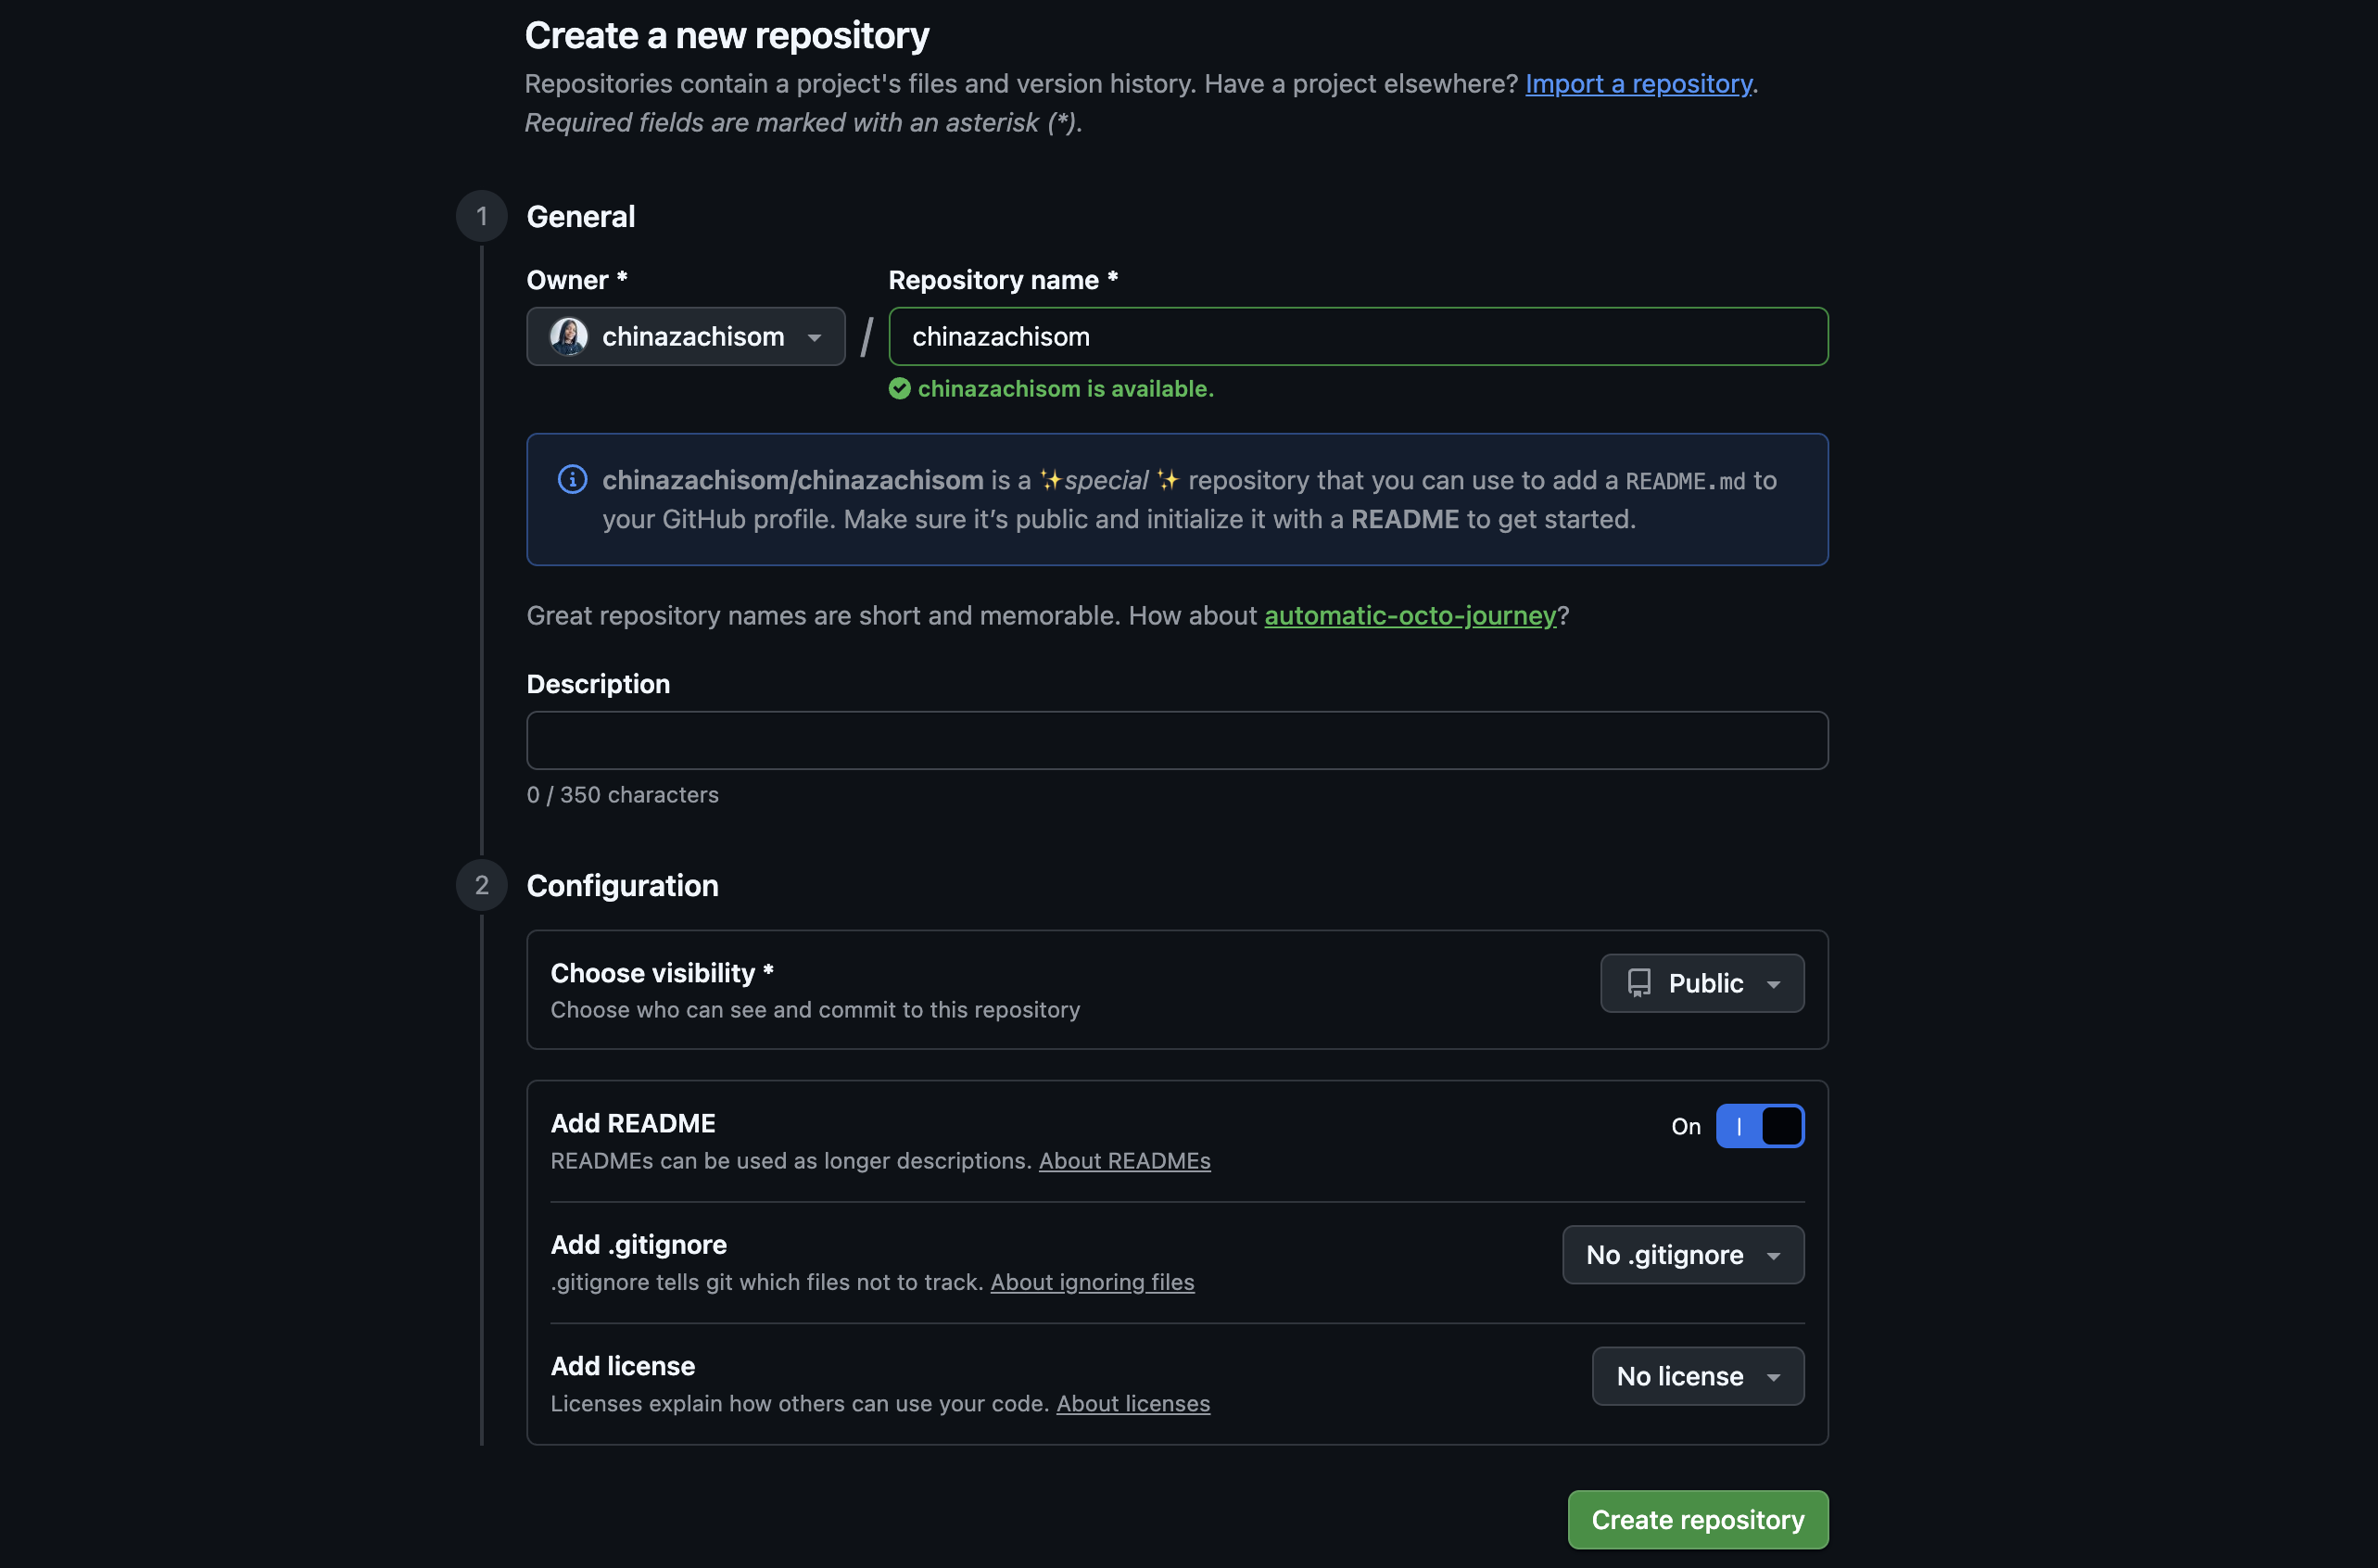Image resolution: width=2378 pixels, height=1568 pixels.
Task: Click the info circle icon in banner
Action: coord(572,480)
